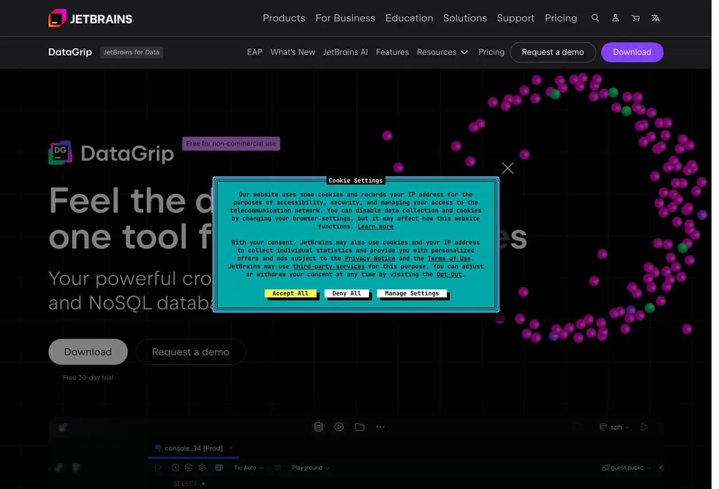
Task: Click Request a demo in header
Action: [553, 52]
